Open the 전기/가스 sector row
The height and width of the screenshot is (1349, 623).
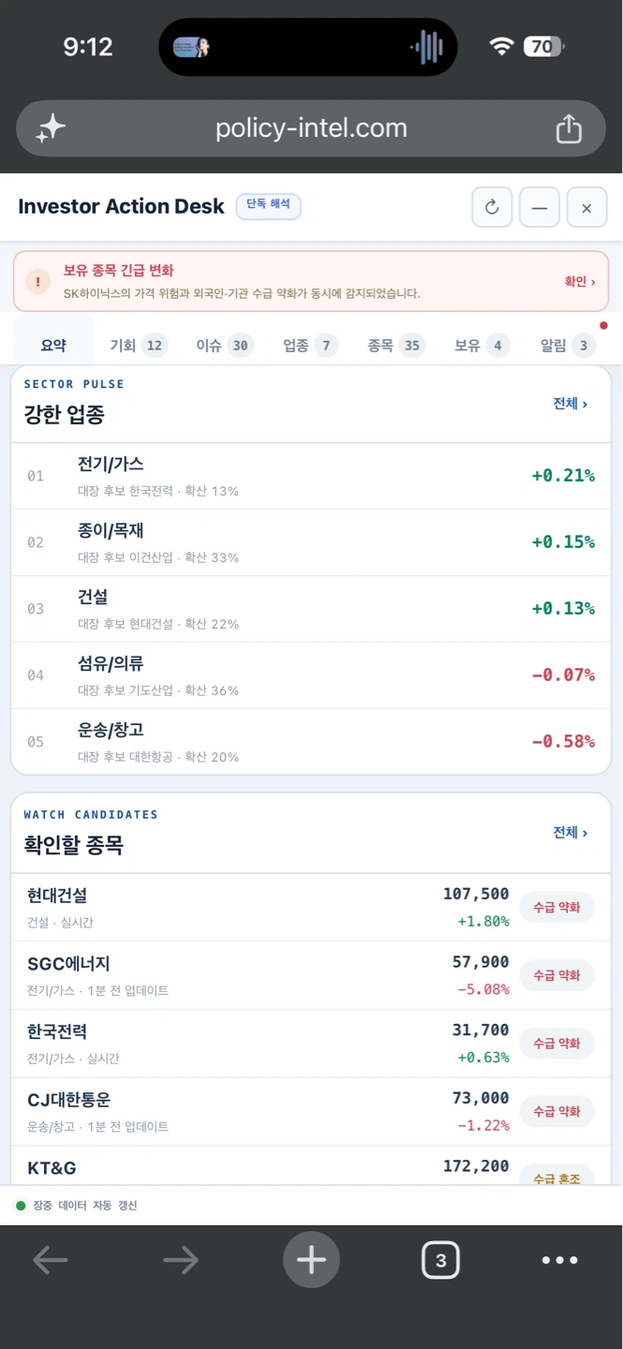tap(311, 476)
